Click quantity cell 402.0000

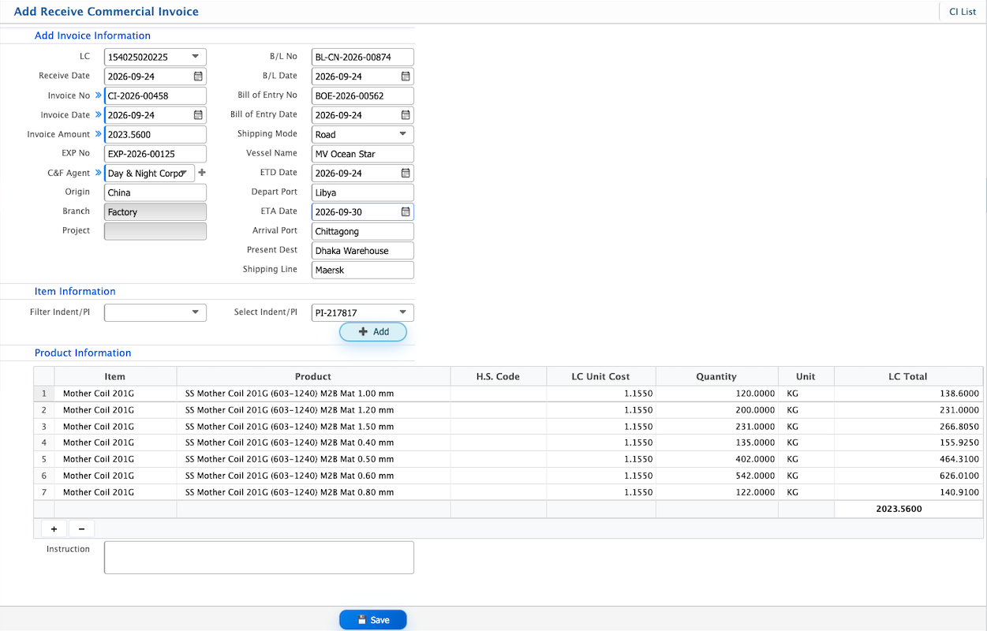[717, 459]
